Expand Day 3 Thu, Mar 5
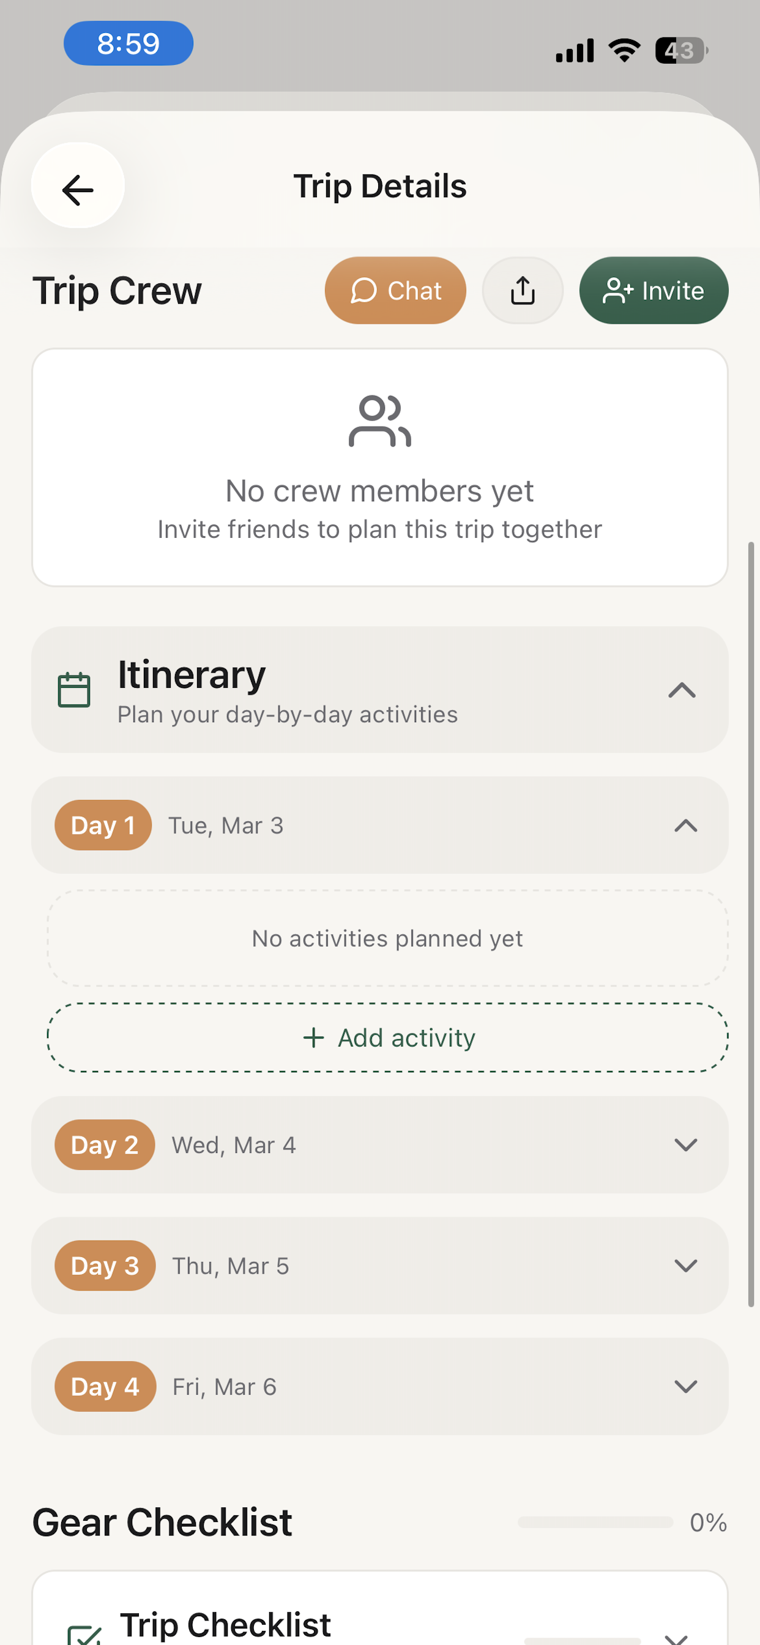Viewport: 760px width, 1645px height. click(x=685, y=1266)
